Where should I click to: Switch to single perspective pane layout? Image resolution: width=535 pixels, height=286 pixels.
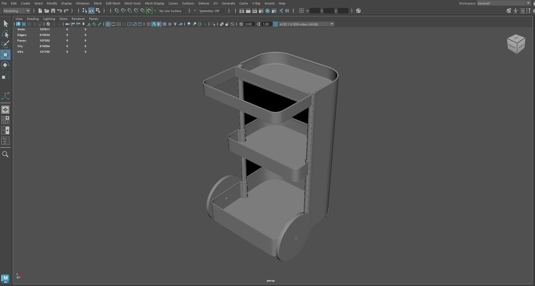pos(5,110)
